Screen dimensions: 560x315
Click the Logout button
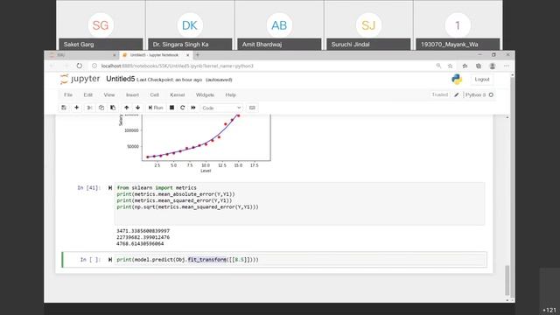pyautogui.click(x=482, y=80)
